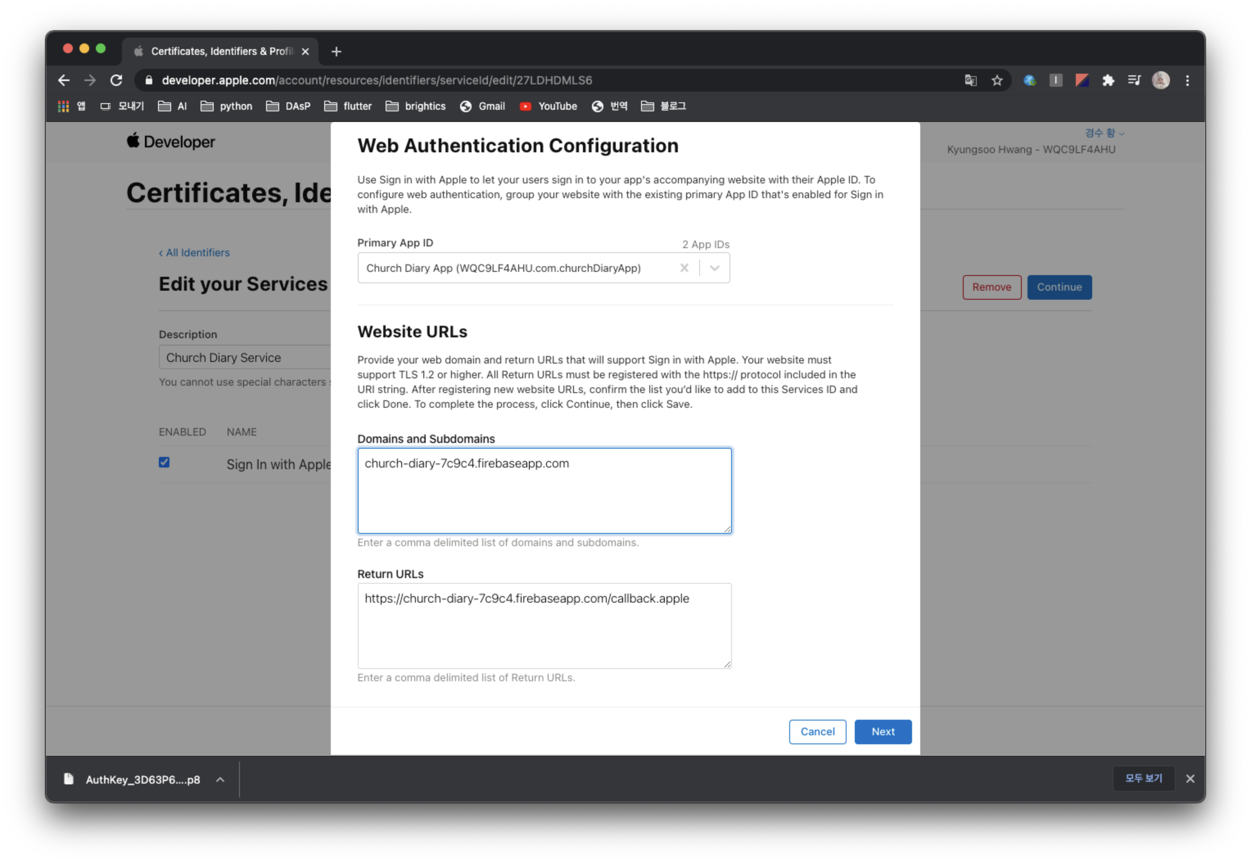Click the browser reload icon
This screenshot has height=863, width=1251.
pos(116,81)
